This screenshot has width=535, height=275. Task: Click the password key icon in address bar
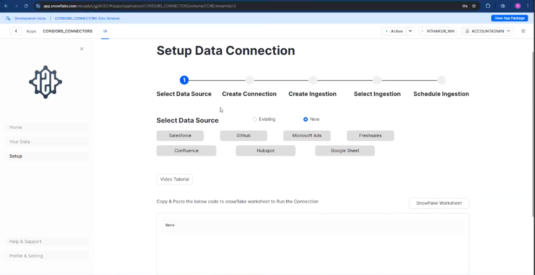point(464,6)
